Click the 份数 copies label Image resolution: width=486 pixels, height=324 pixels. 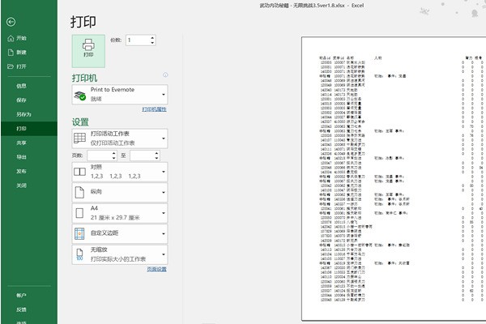click(116, 40)
